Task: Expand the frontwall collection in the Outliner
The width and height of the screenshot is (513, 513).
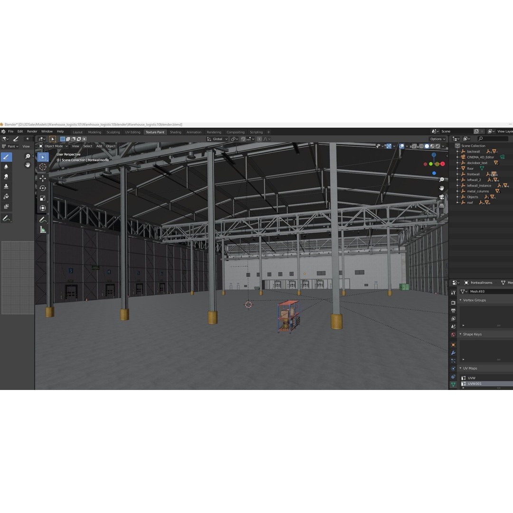Action: click(457, 174)
